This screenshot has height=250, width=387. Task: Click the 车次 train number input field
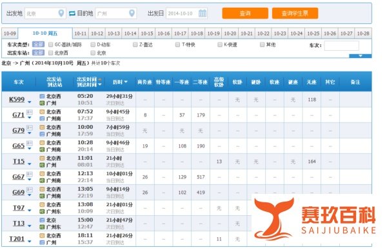tap(342, 46)
